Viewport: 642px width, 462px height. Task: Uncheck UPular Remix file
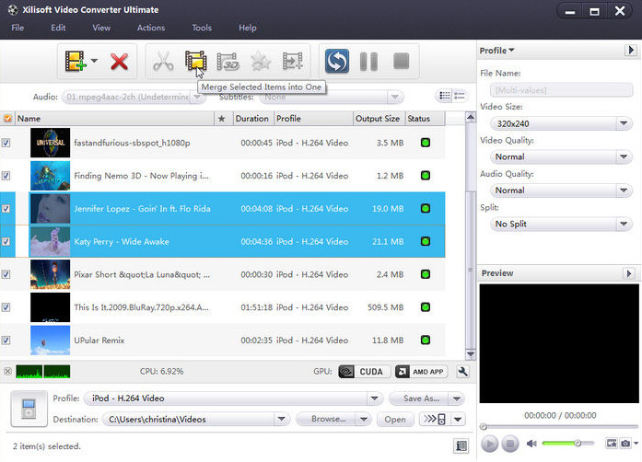point(6,340)
